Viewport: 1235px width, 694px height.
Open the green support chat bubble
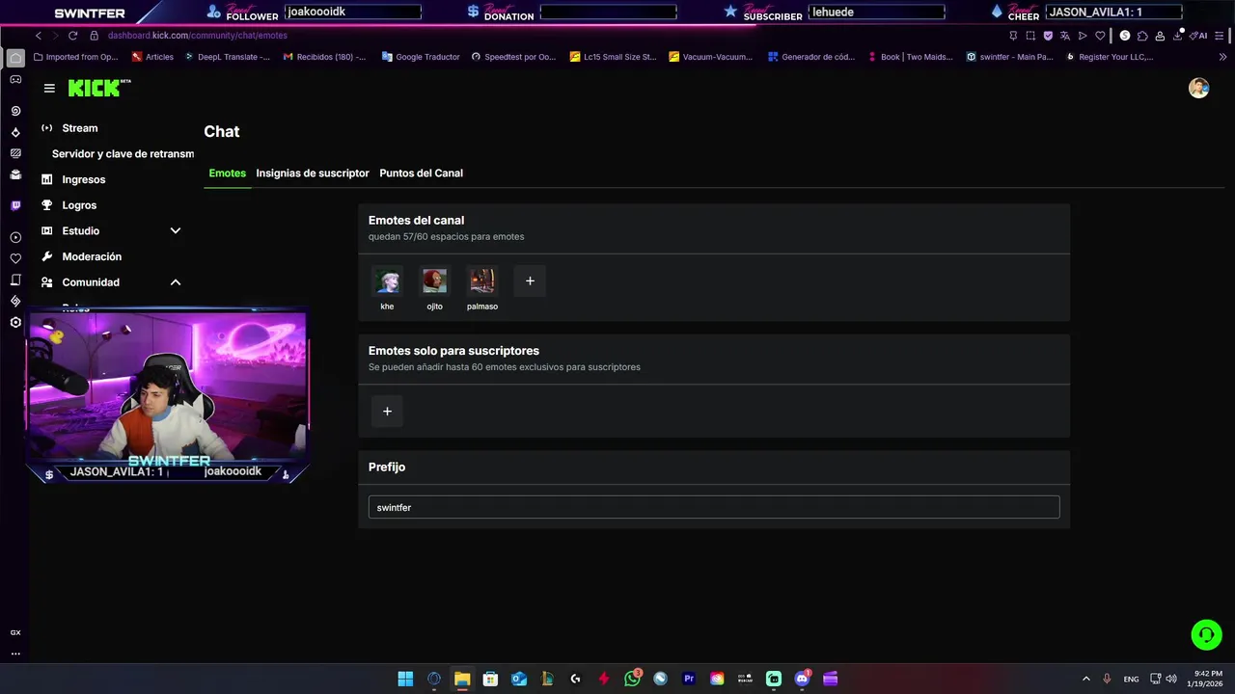[x=1206, y=634]
